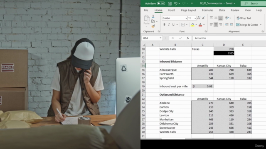Select column C header
Image resolution: width=266 pixels, height=149 pixels.
(202, 45)
